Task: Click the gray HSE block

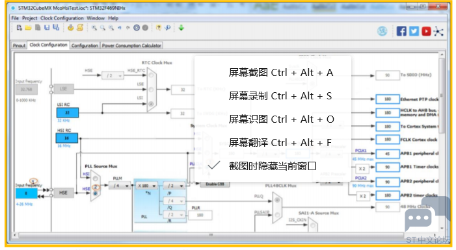Action: pos(63,193)
